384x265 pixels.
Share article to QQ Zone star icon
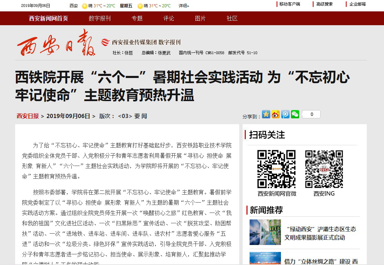(x=266, y=114)
